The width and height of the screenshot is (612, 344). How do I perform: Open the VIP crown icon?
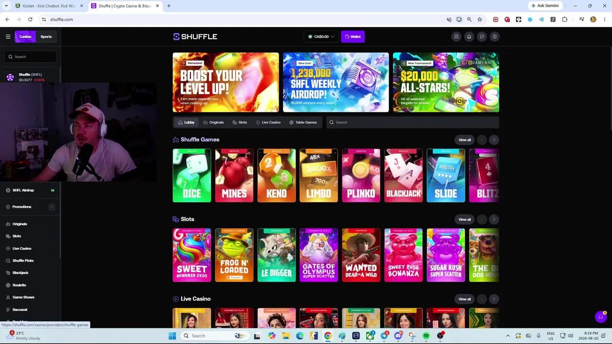(469, 36)
